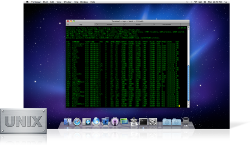Viewport: 252px width, 145px height.
Task: Click the Spotlight magnifier icon
Action: 226,2
